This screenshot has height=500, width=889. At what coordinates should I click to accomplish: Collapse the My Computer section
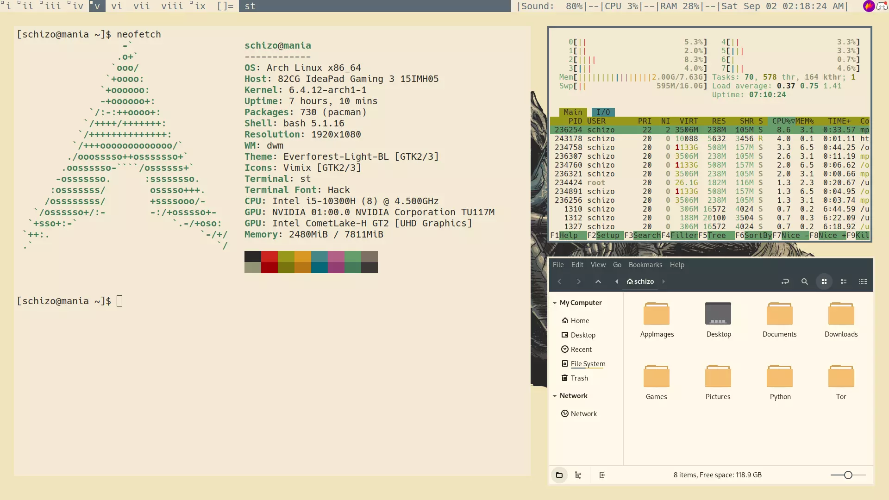(555, 303)
